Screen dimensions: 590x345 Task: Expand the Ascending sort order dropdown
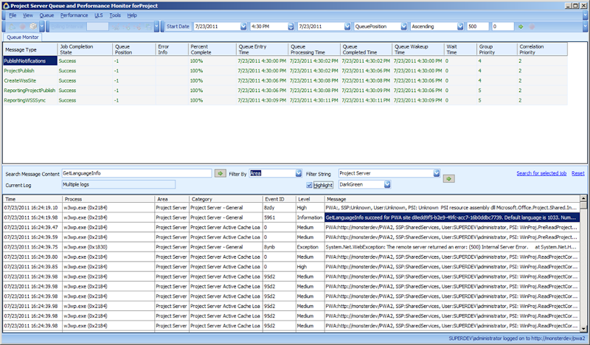(460, 27)
